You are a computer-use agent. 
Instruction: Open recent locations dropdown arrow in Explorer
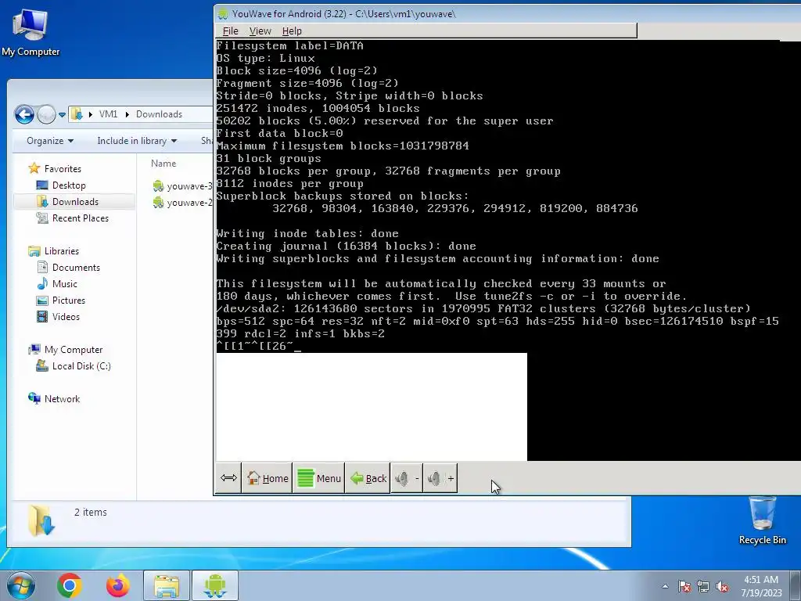click(x=62, y=114)
